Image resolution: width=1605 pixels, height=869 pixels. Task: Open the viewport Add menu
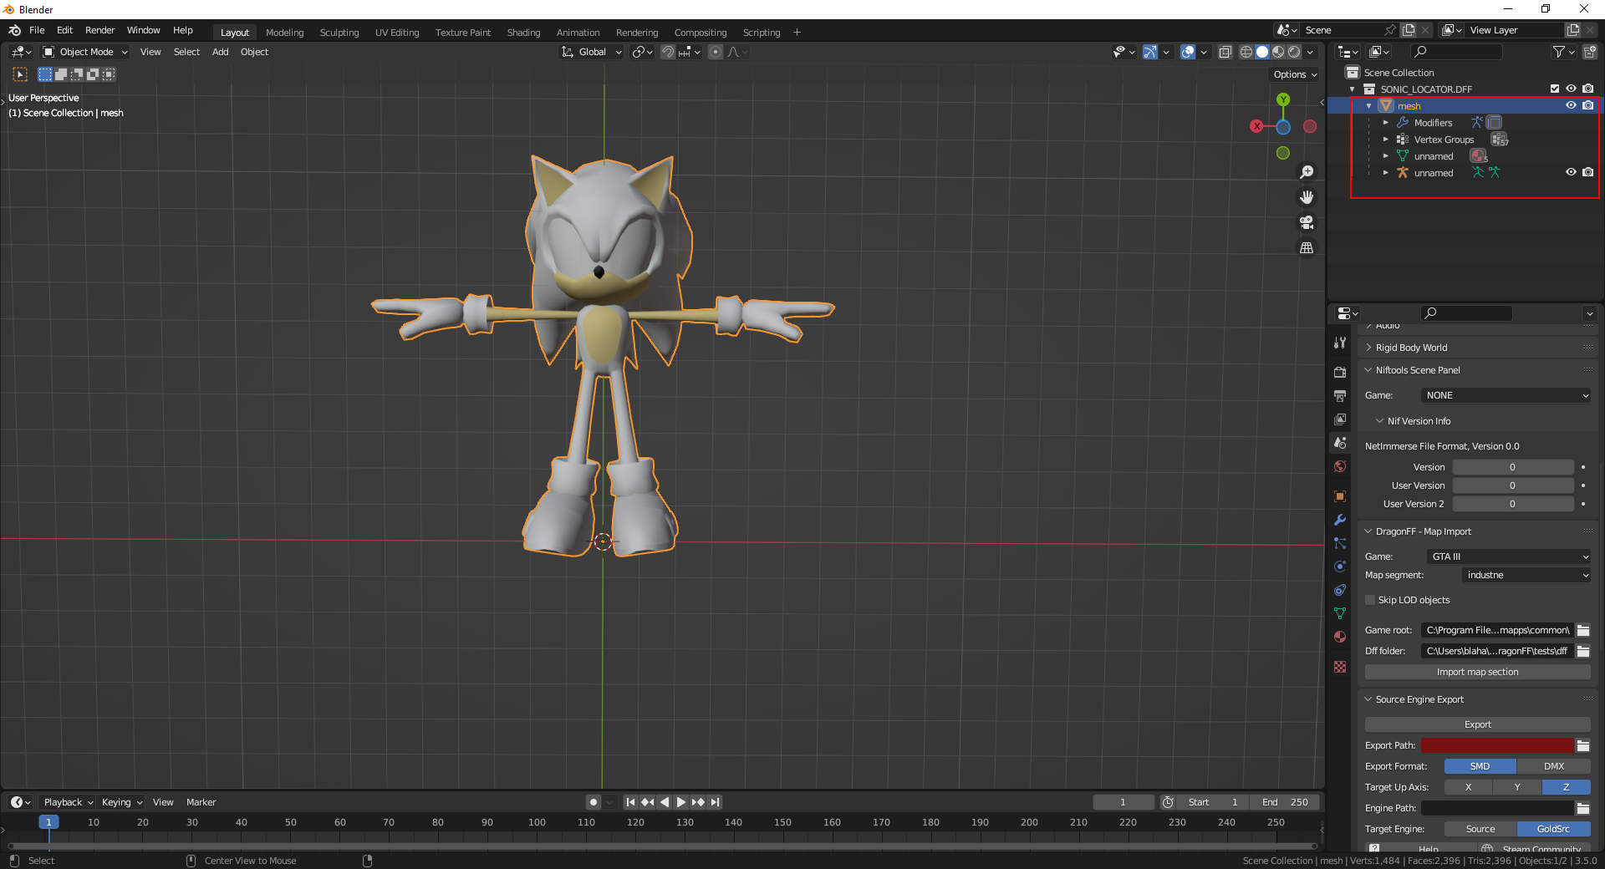tap(220, 52)
